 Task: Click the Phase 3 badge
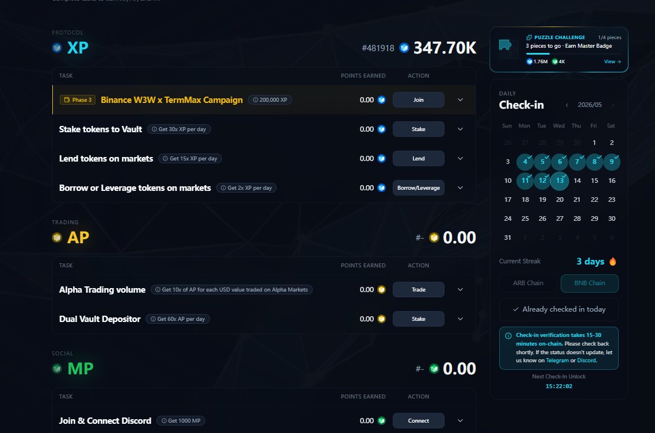click(78, 100)
